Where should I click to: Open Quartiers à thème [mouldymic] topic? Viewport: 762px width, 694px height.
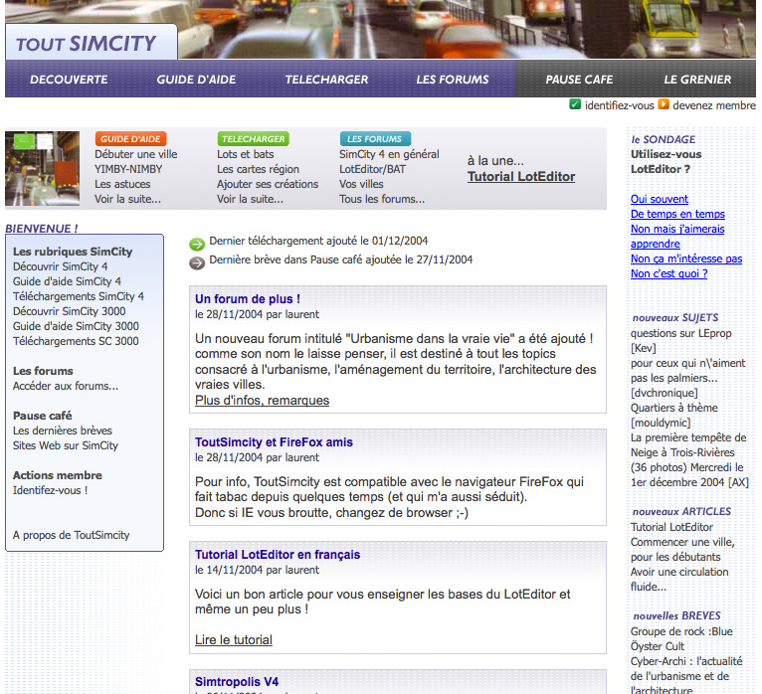[674, 416]
